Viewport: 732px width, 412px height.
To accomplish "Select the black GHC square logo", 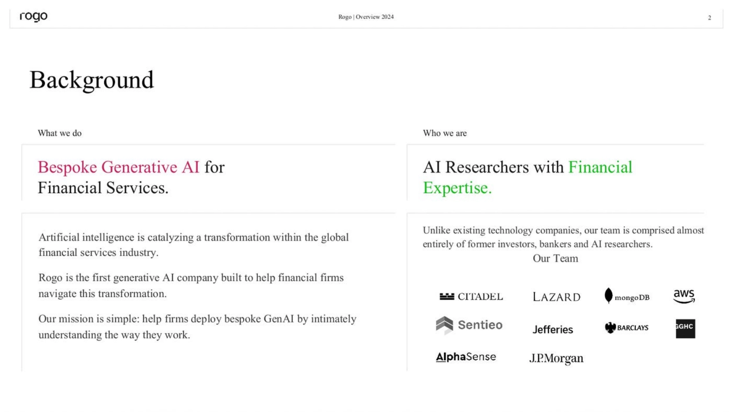I will click(685, 328).
